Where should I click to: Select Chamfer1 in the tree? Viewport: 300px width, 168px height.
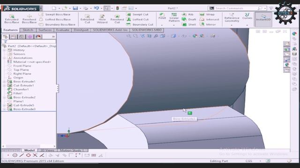click(x=21, y=89)
